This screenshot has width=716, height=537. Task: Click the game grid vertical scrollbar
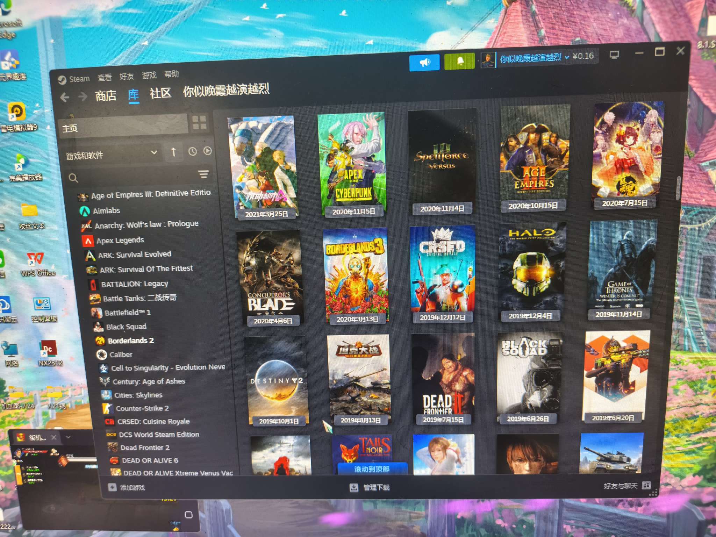click(x=679, y=188)
